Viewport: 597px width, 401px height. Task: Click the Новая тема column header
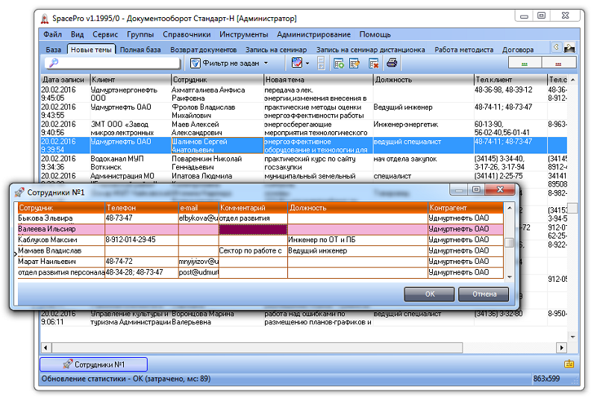(318, 80)
